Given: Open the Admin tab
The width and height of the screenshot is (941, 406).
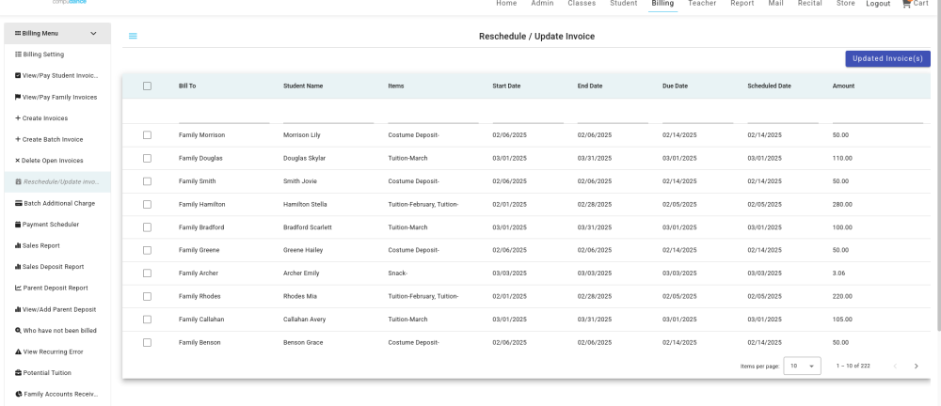Looking at the screenshot, I should point(542,4).
